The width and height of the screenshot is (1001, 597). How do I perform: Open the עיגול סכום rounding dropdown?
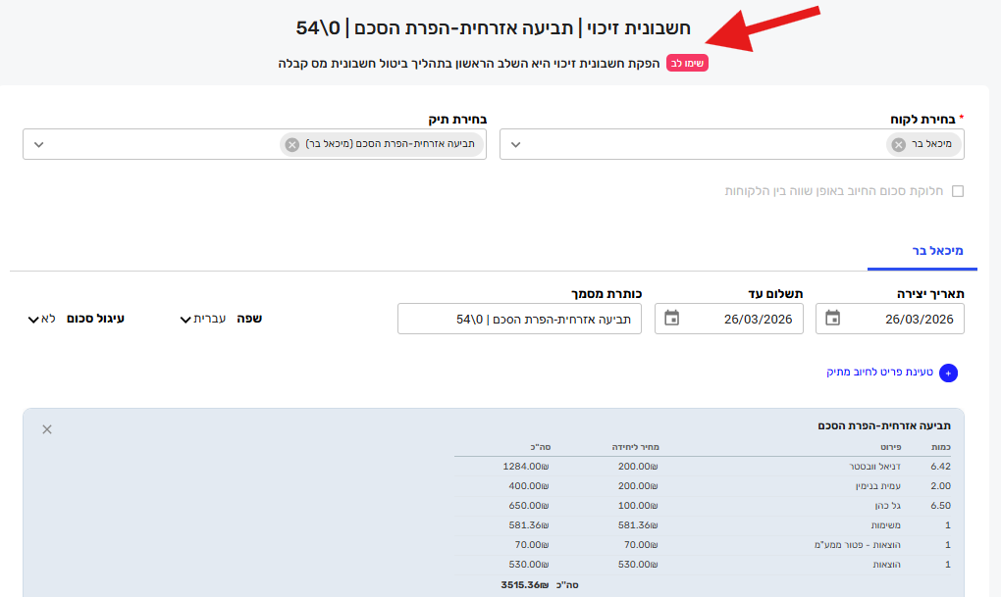click(41, 319)
